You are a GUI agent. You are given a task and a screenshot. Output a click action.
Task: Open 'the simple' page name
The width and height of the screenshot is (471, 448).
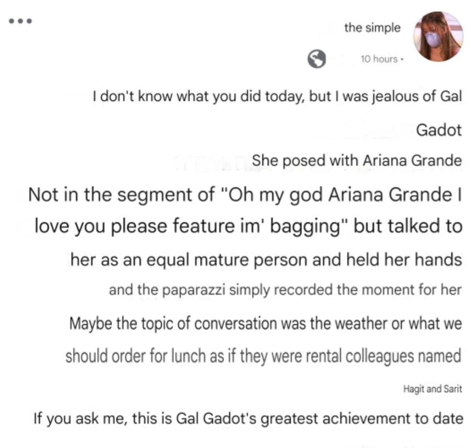tap(372, 28)
